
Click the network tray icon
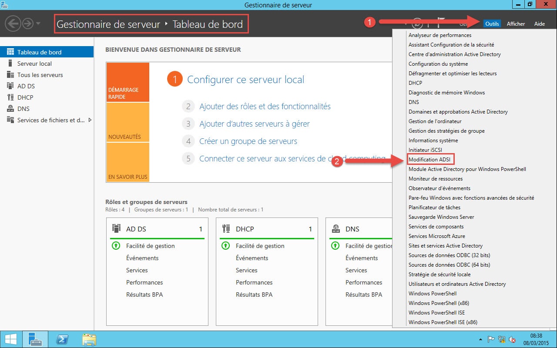(502, 339)
